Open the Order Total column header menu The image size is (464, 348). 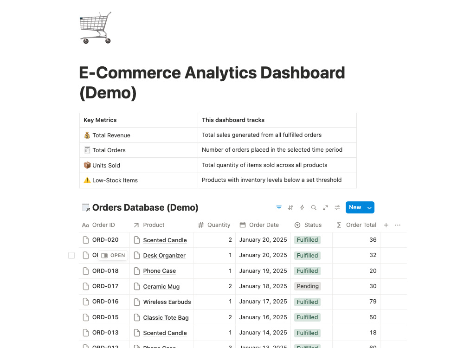356,225
